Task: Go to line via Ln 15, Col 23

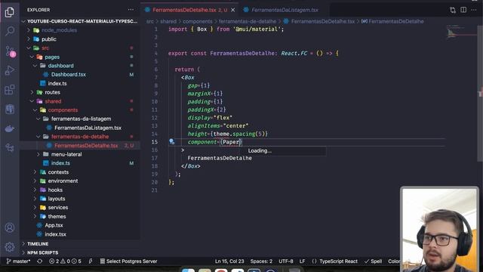Action: [x=229, y=261]
